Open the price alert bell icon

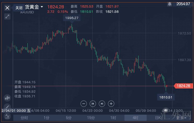pyautogui.click(x=170, y=4)
